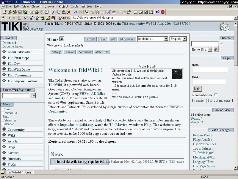Screen dimensions: 238x179
Task: Open Print Preview from the EditPlus toolbar
Action: [32, 12]
